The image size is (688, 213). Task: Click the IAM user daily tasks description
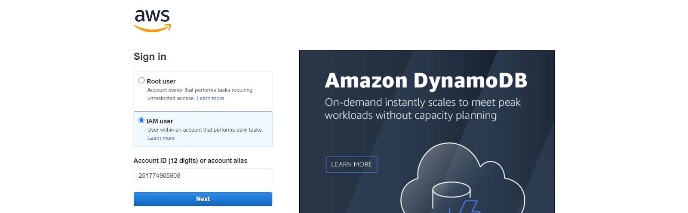pos(205,130)
